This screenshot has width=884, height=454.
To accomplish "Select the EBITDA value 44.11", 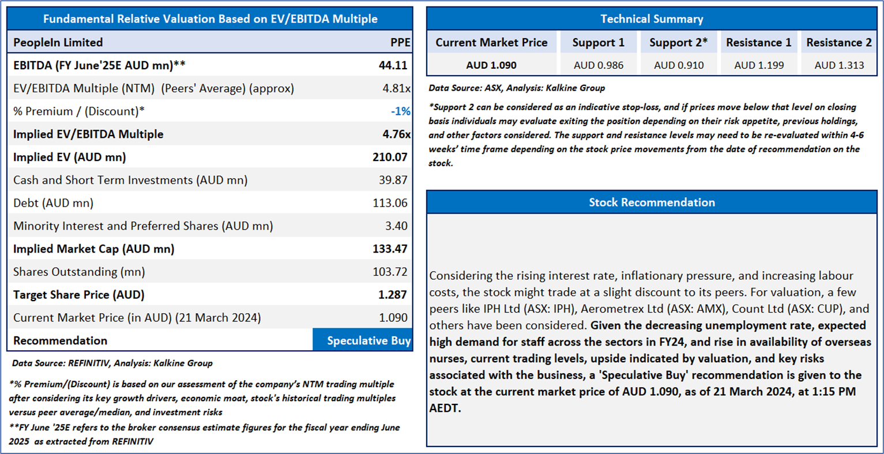I will pyautogui.click(x=393, y=65).
